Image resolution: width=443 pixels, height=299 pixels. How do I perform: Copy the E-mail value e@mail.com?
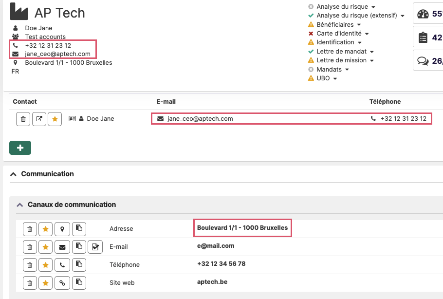click(79, 247)
